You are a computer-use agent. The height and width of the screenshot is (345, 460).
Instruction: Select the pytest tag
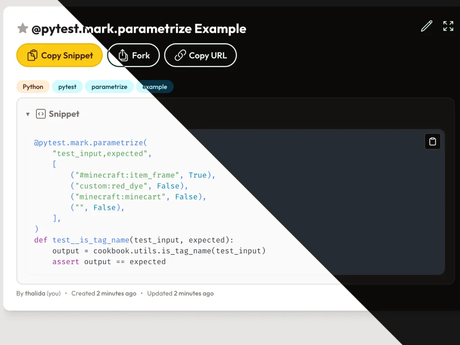[67, 87]
